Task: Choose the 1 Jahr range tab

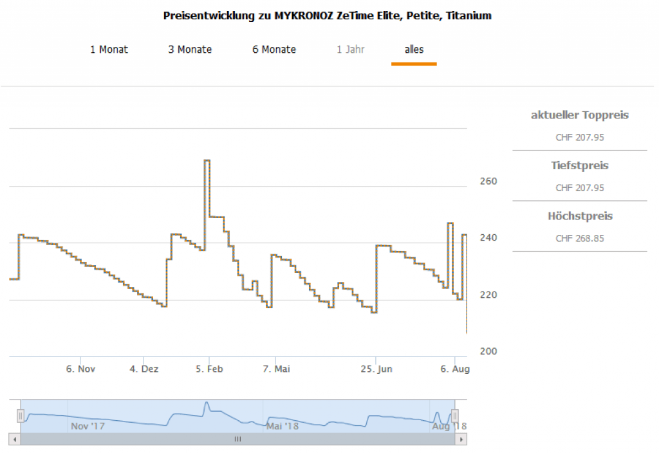Action: 351,50
